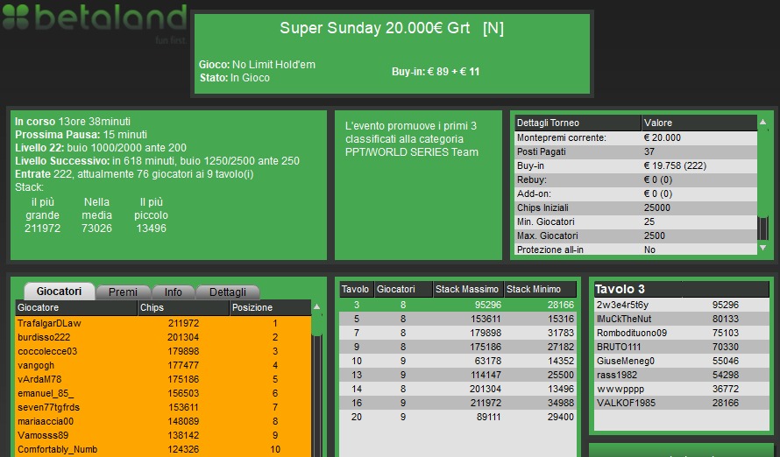Select table 16 row in table list
Screen dimensions: 780x457
click(x=457, y=403)
